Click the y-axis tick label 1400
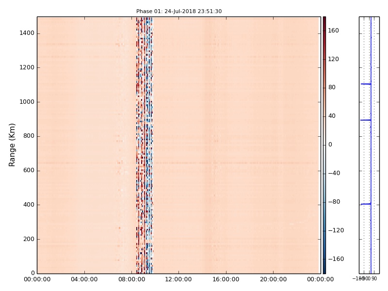The width and height of the screenshot is (388, 291). (27, 33)
